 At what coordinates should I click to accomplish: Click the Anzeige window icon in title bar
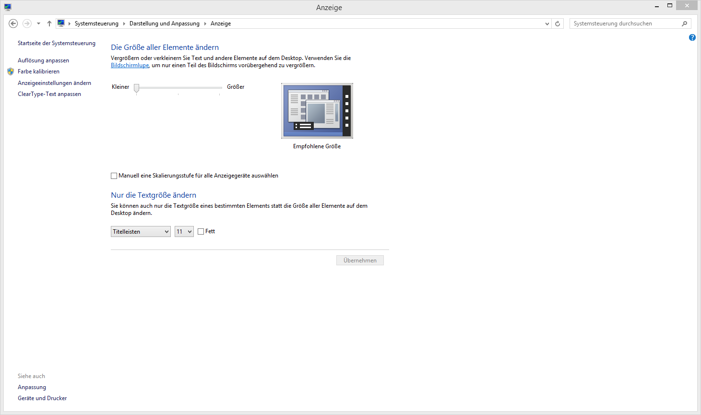click(x=8, y=7)
